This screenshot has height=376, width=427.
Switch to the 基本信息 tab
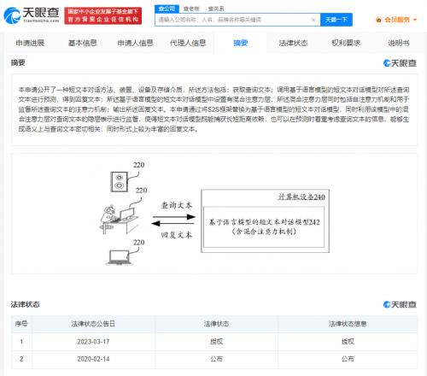coord(82,43)
